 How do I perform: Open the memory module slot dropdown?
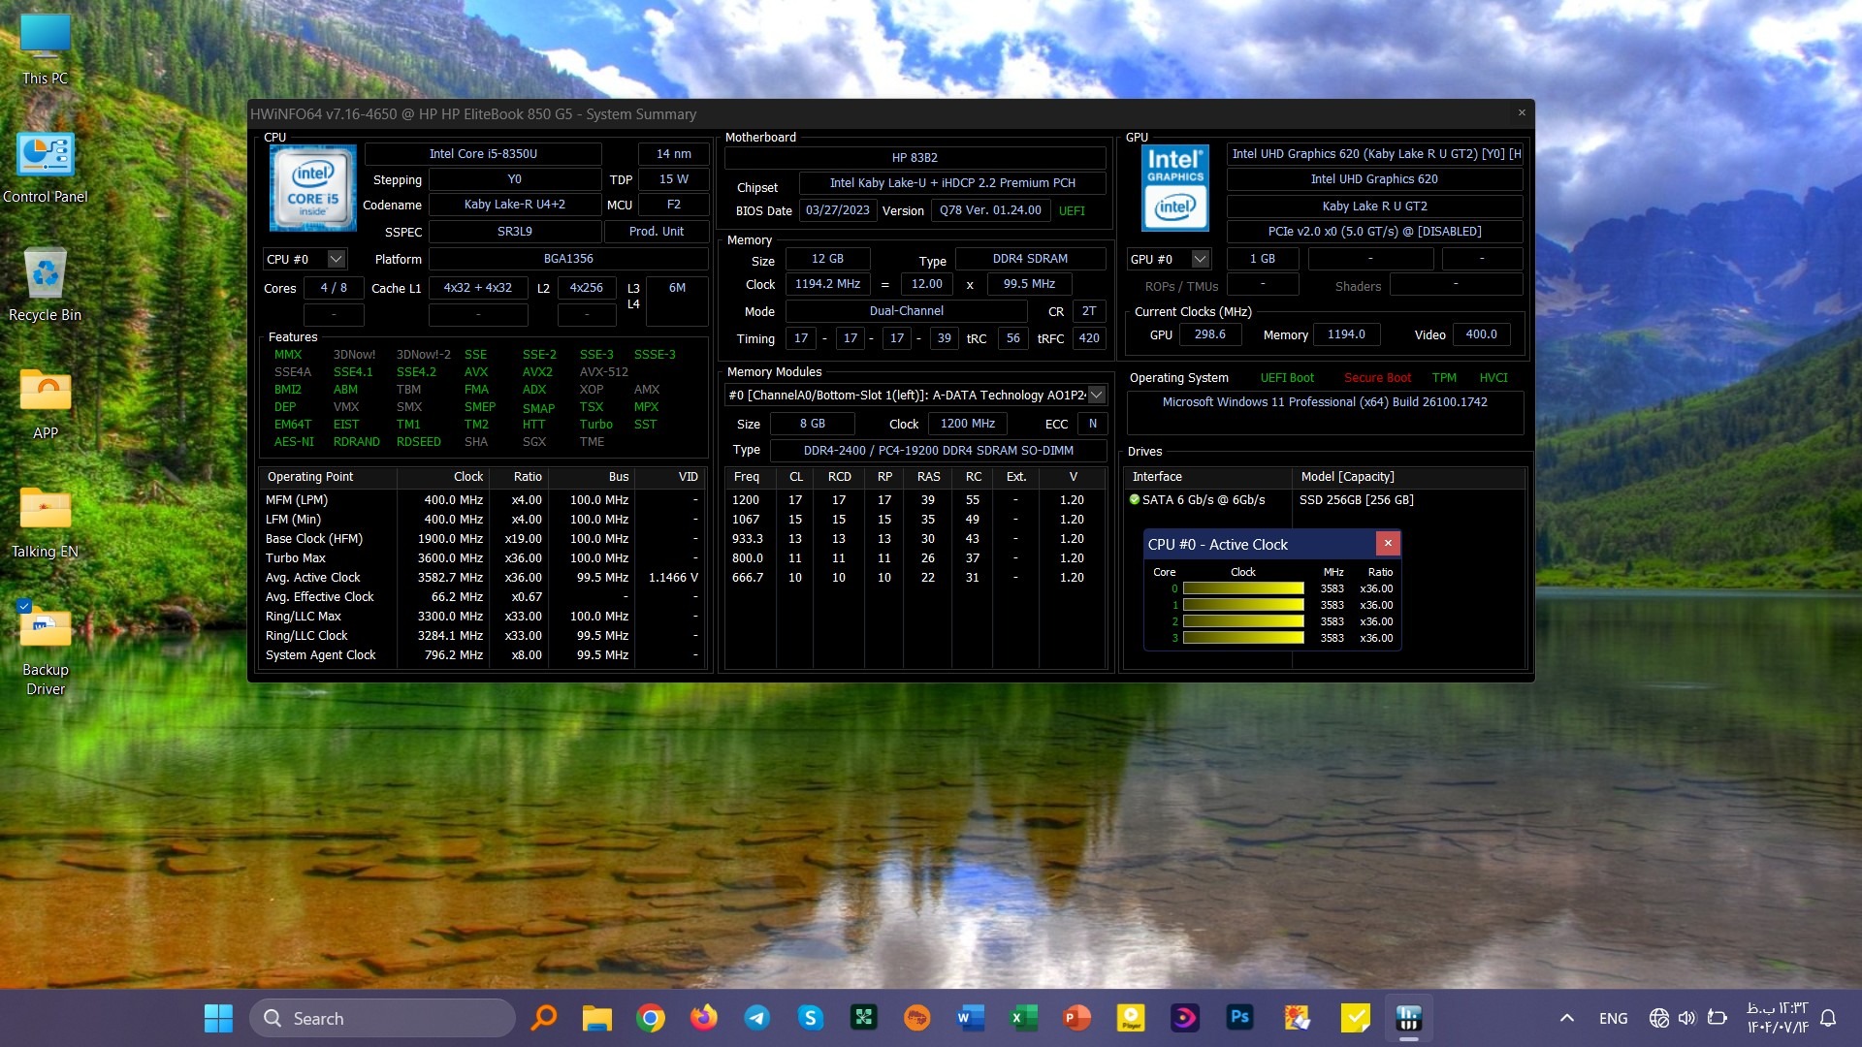[x=1096, y=395]
